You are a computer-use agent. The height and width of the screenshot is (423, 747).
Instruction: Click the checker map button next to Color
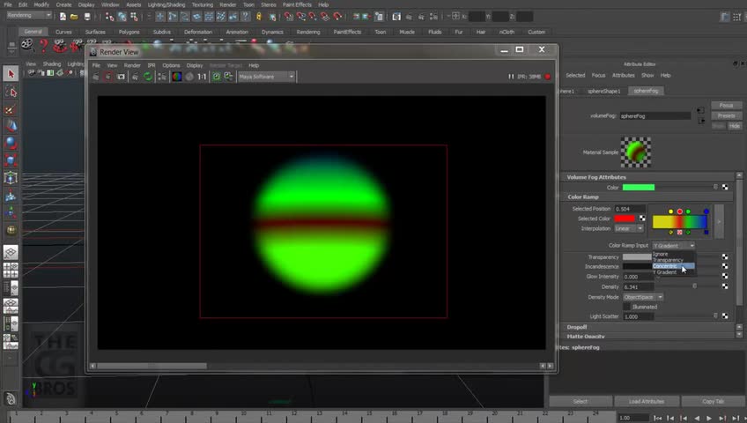coord(725,187)
